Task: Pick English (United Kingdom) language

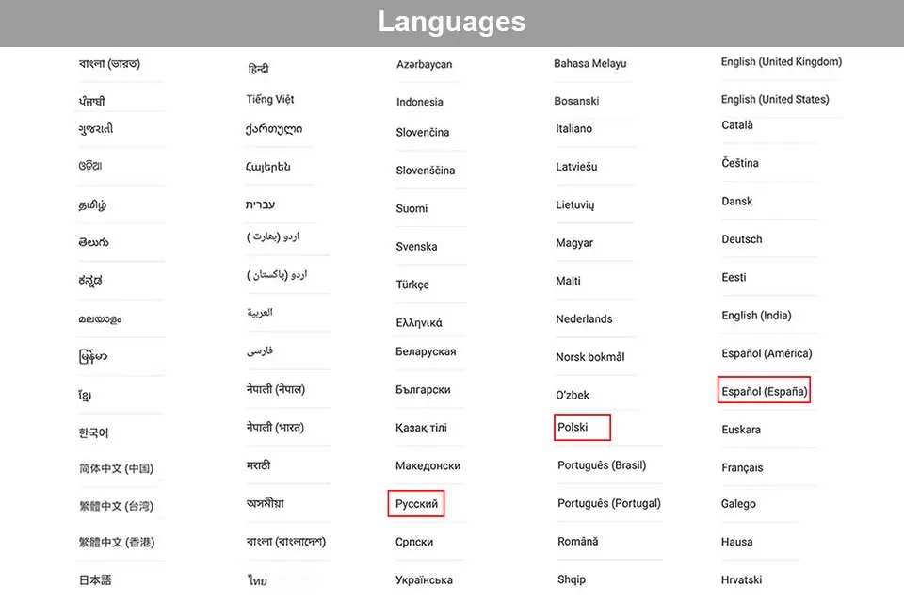Action: [x=781, y=62]
